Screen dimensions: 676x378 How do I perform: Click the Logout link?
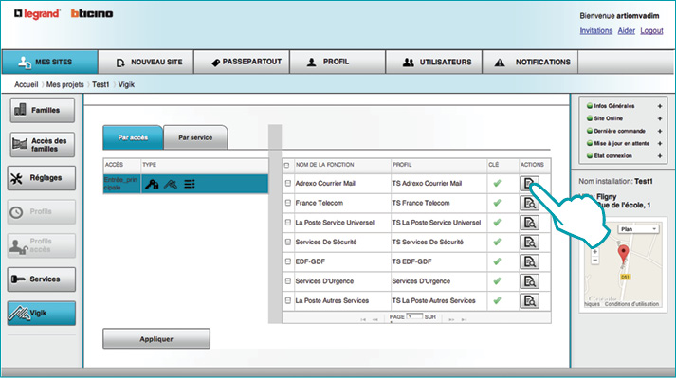tap(651, 30)
